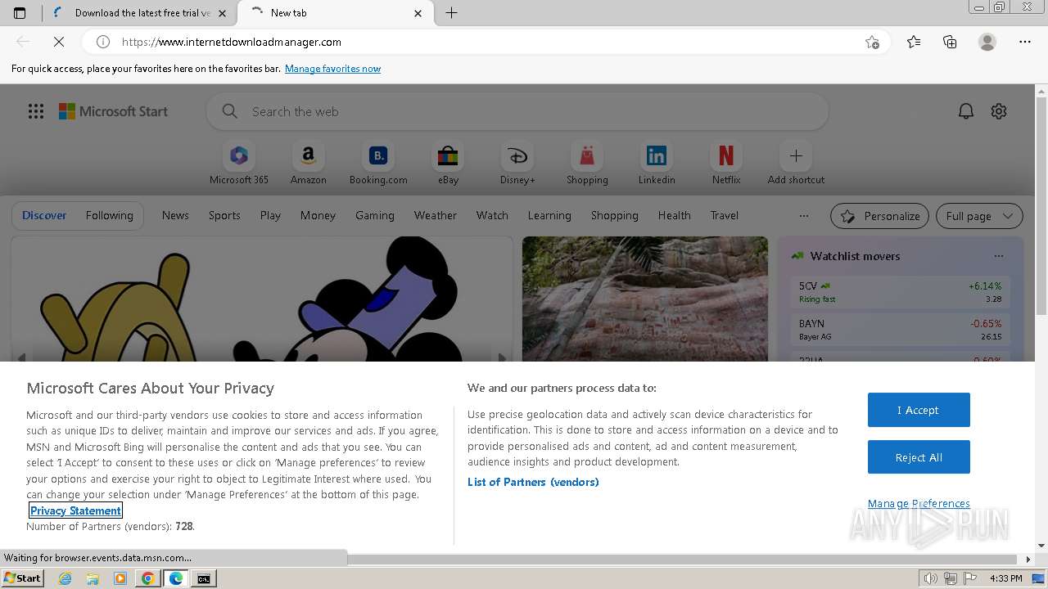
Task: Open the Privacy Statement link
Action: pos(75,510)
